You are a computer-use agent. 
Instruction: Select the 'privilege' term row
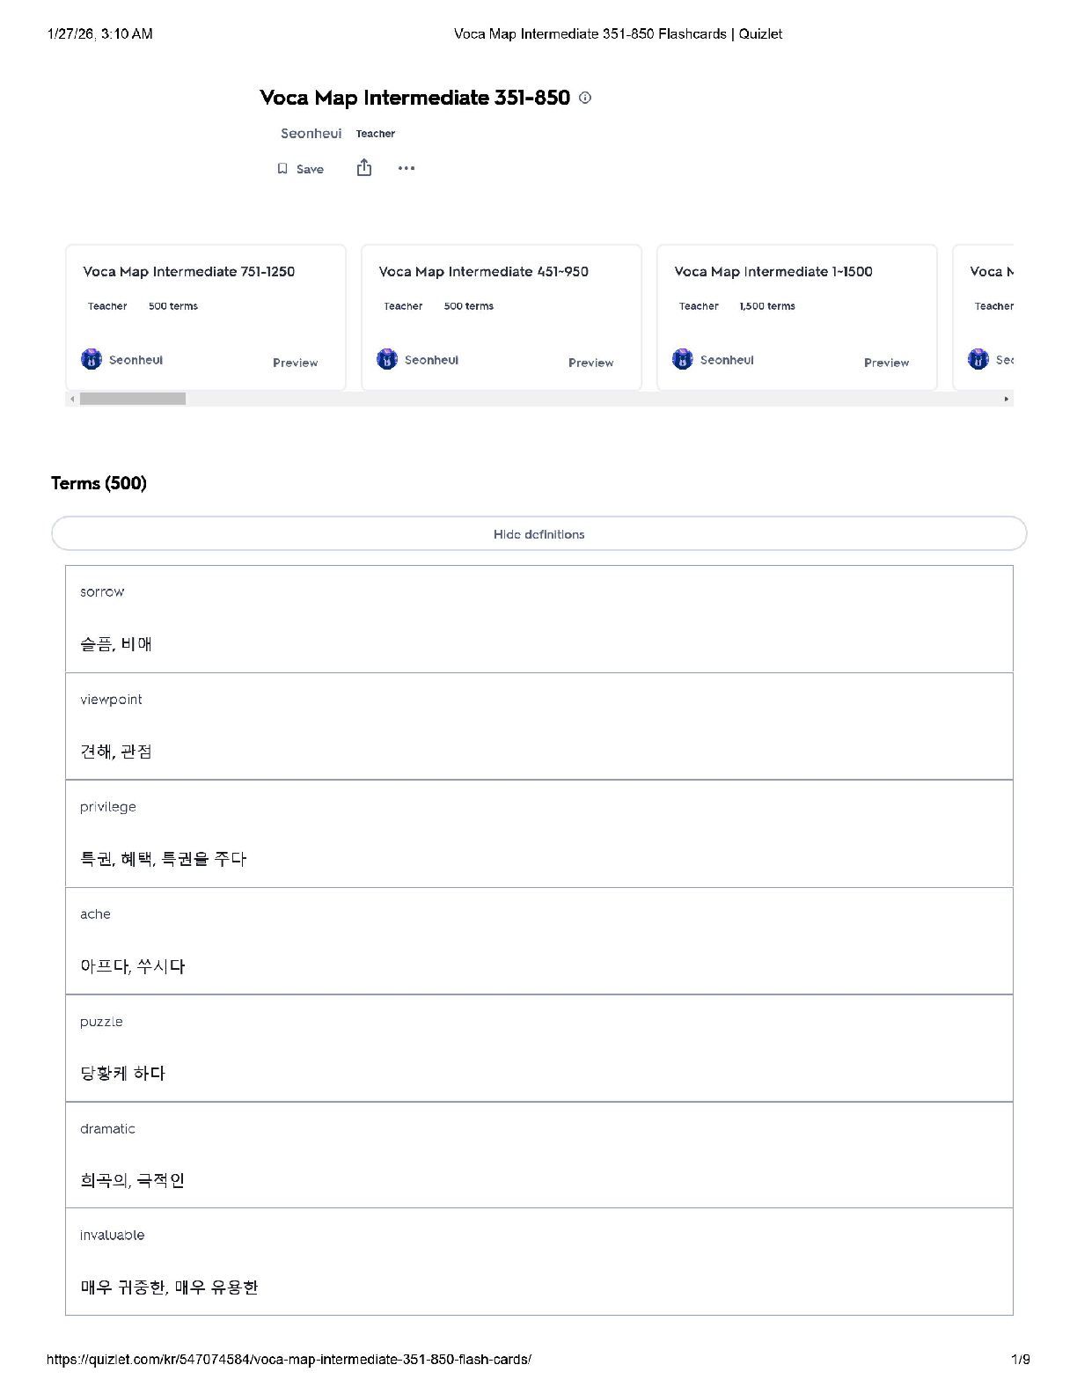click(538, 833)
